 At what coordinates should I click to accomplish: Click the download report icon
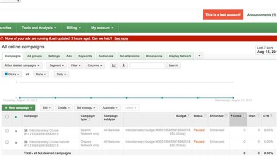pyautogui.click(x=123, y=66)
